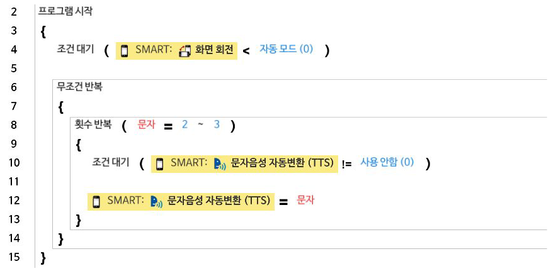The width and height of the screenshot is (551, 271).
Task: Click the TTS speaker icon in the assignment statement
Action: [x=157, y=201]
